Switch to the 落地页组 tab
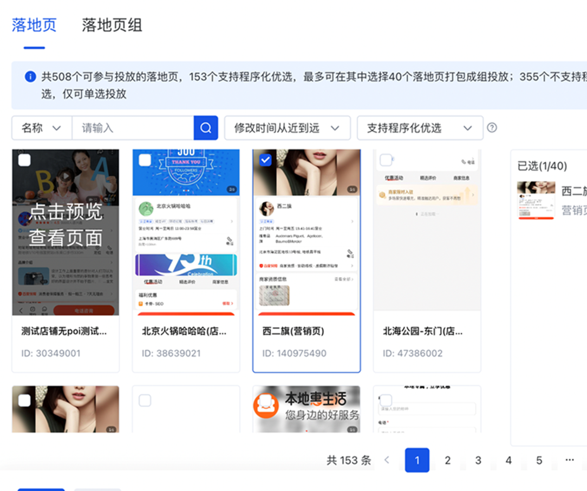The height and width of the screenshot is (491, 587). point(112,25)
